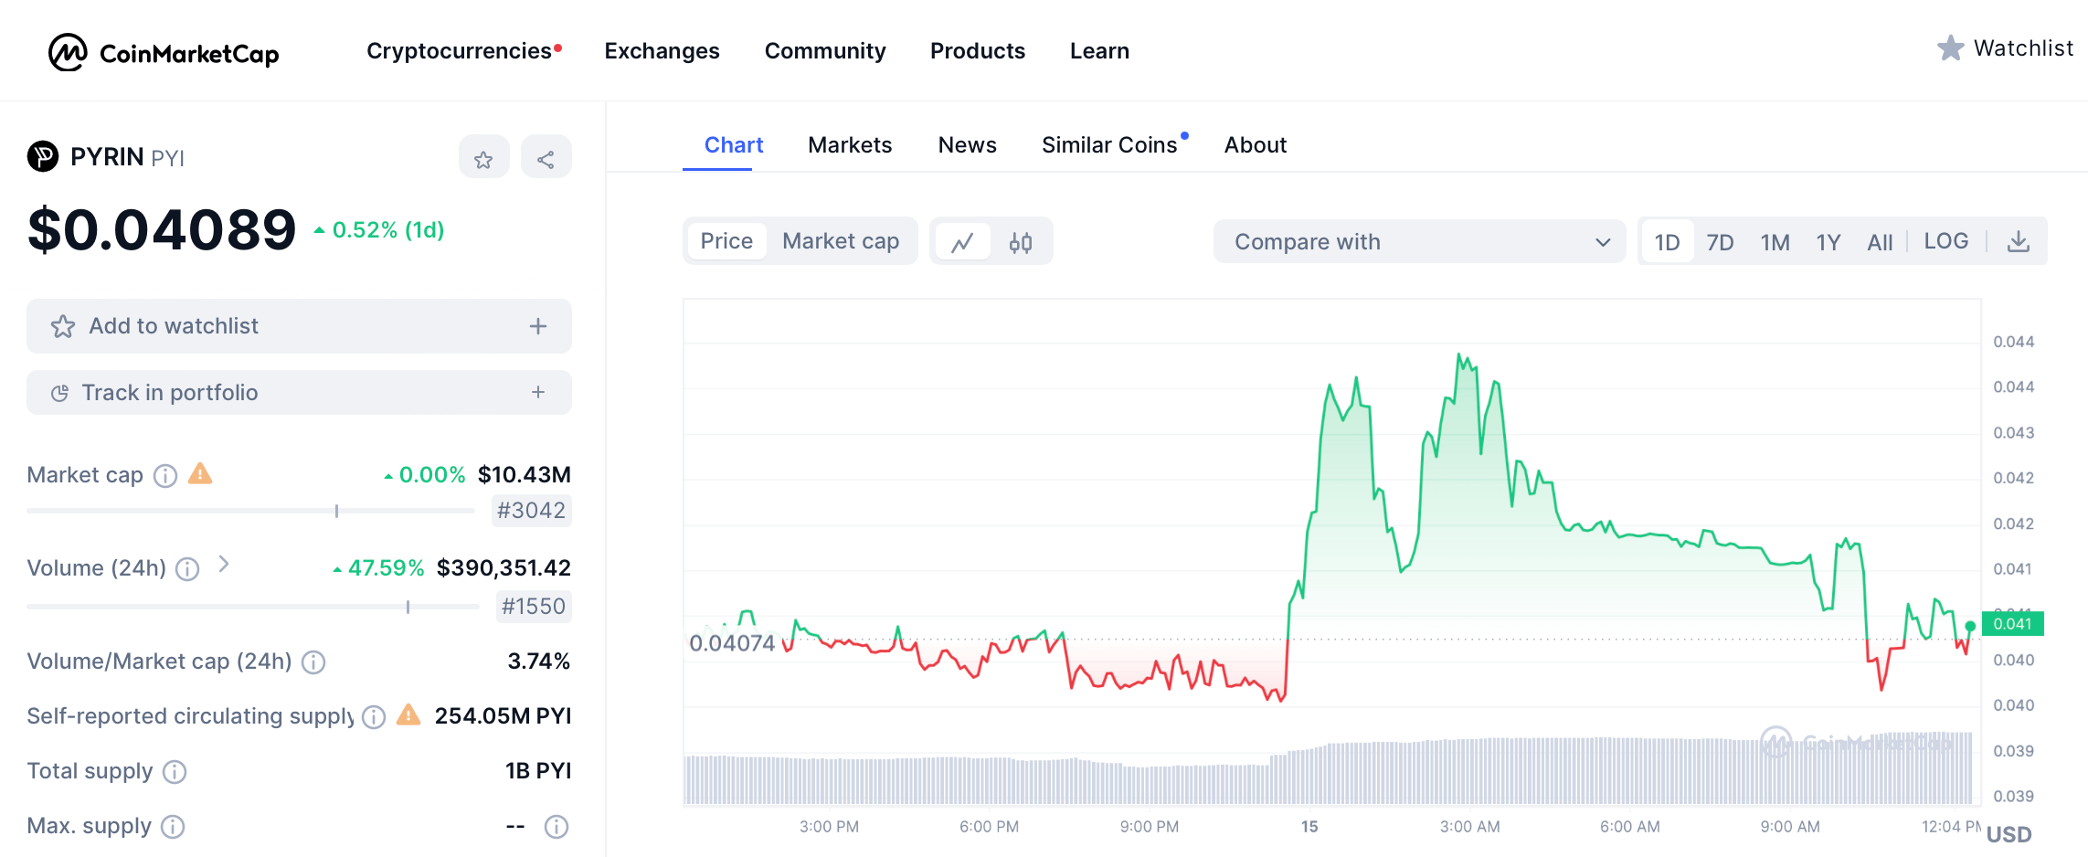Click info icon beside Max. supply value dashes
The height and width of the screenshot is (857, 2088).
(556, 827)
